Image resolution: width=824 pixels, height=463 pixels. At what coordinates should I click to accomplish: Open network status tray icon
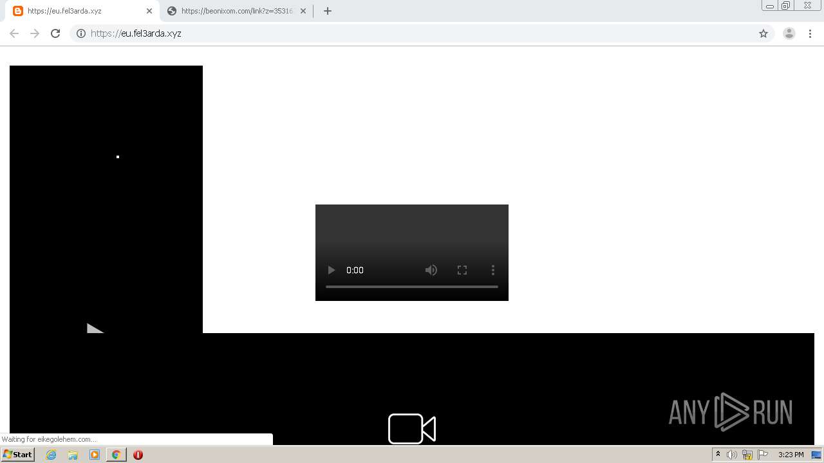point(747,455)
